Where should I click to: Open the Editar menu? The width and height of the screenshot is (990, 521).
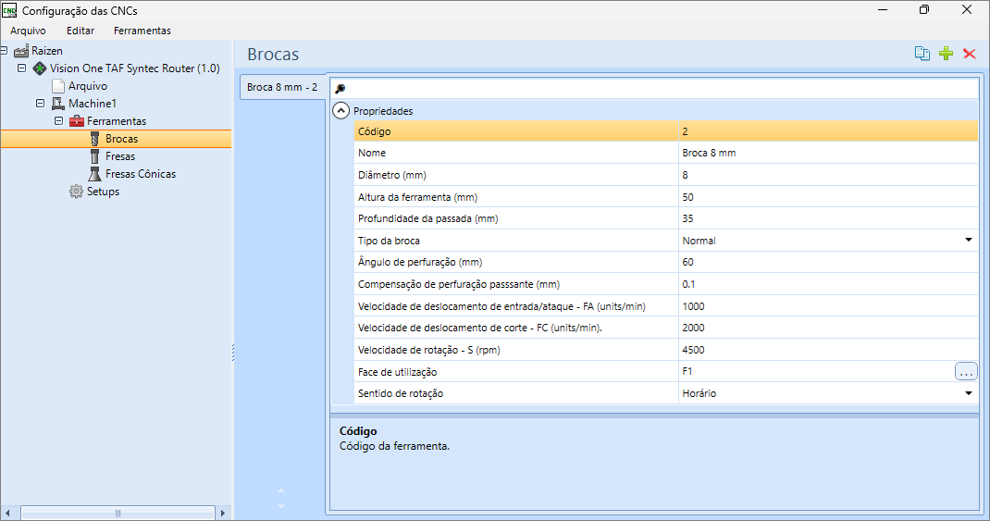(80, 31)
